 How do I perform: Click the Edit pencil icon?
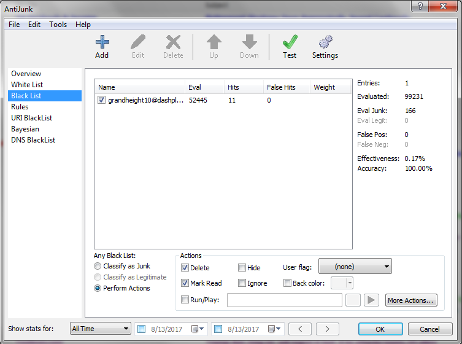coord(138,42)
